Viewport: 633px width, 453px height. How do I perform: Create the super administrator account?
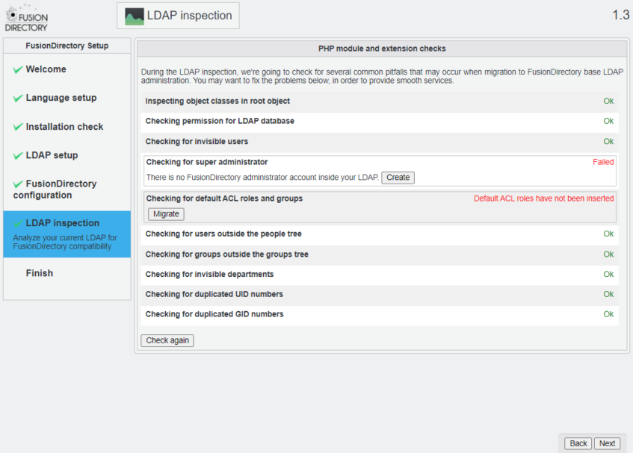398,178
